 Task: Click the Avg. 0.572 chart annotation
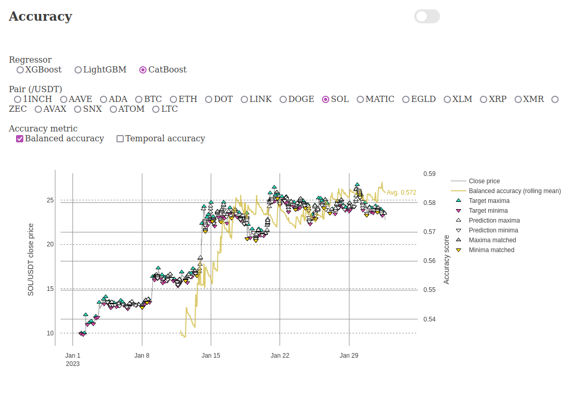coord(401,193)
